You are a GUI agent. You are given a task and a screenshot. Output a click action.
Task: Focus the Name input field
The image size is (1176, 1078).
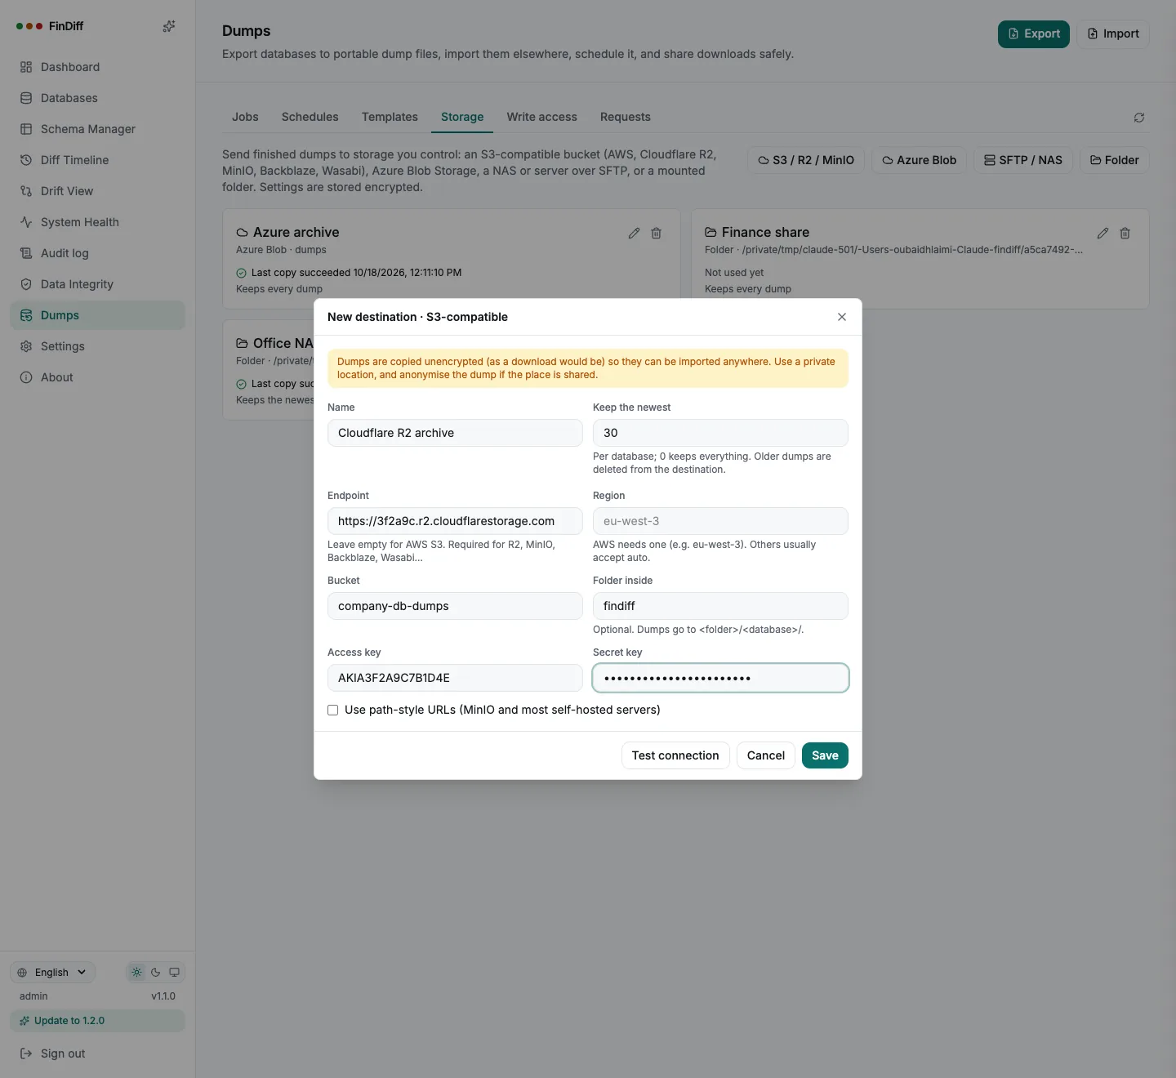[x=455, y=433]
